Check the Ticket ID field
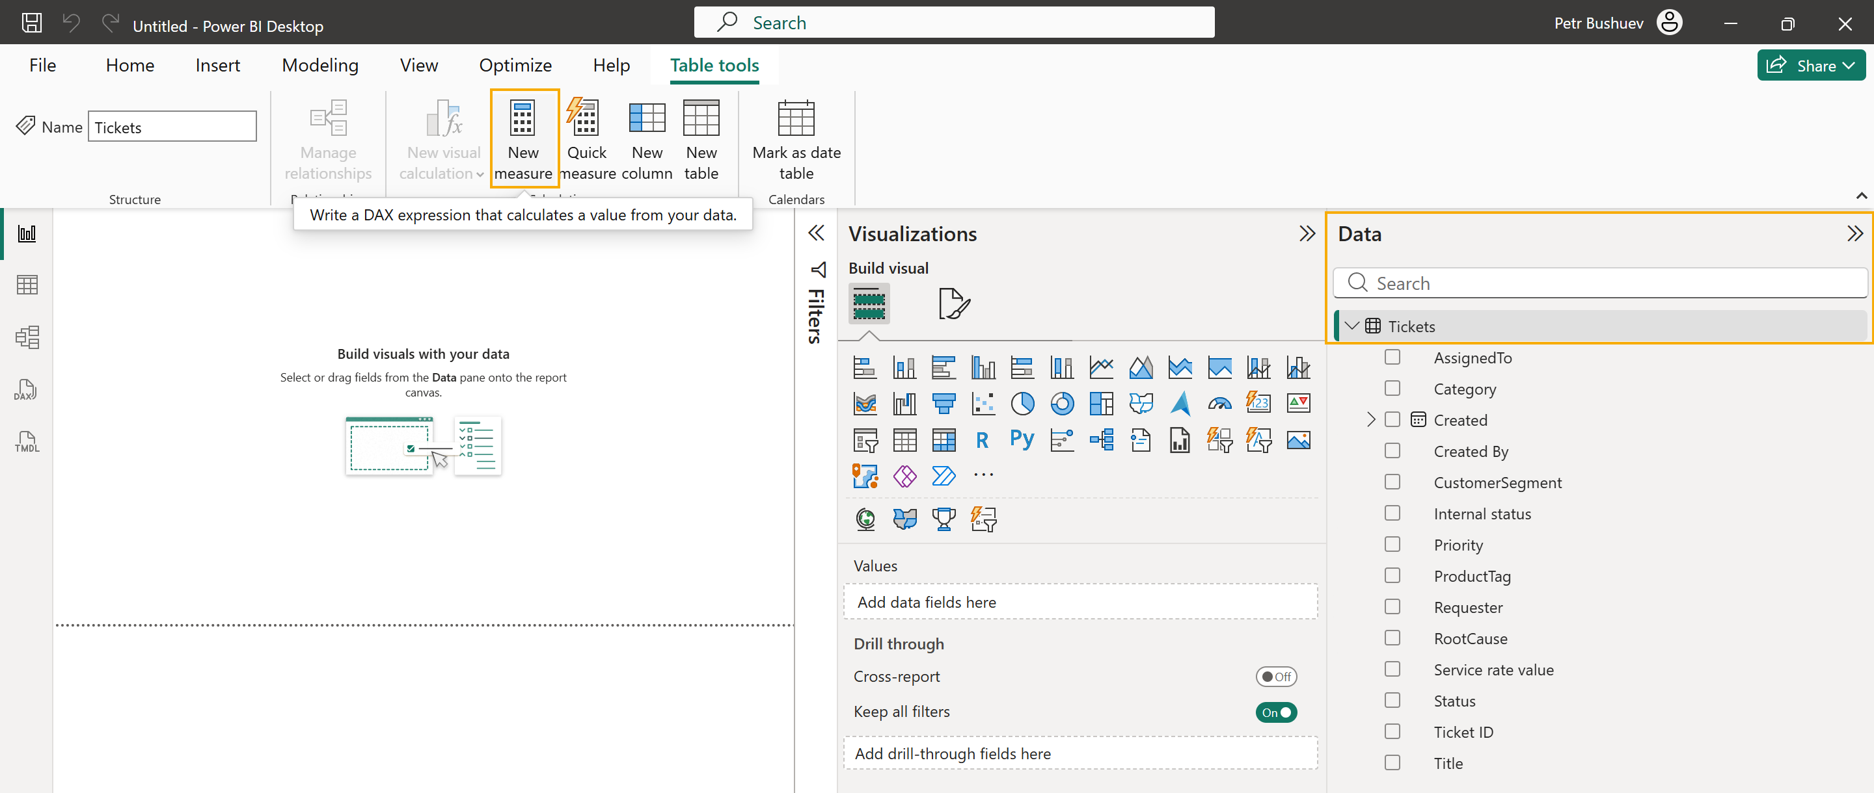 pyautogui.click(x=1392, y=731)
